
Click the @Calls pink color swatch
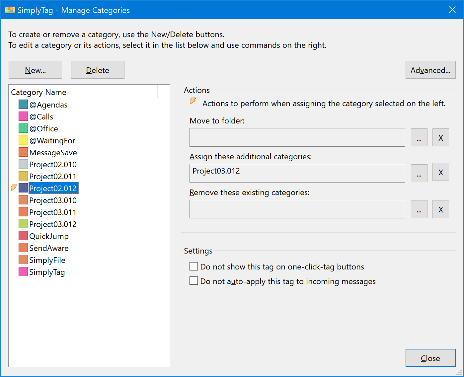point(23,116)
